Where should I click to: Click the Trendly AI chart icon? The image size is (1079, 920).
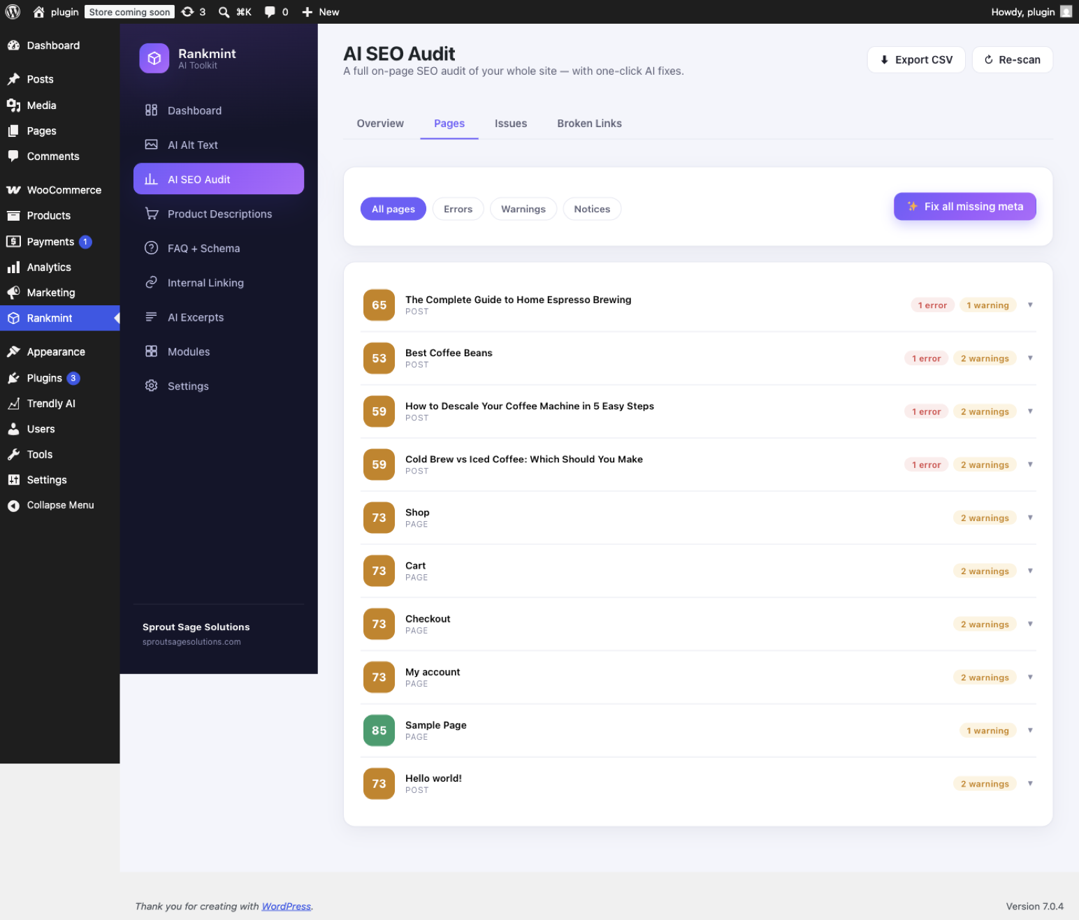pyautogui.click(x=13, y=404)
